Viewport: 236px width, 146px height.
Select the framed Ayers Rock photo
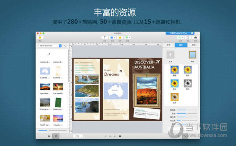click(147, 91)
